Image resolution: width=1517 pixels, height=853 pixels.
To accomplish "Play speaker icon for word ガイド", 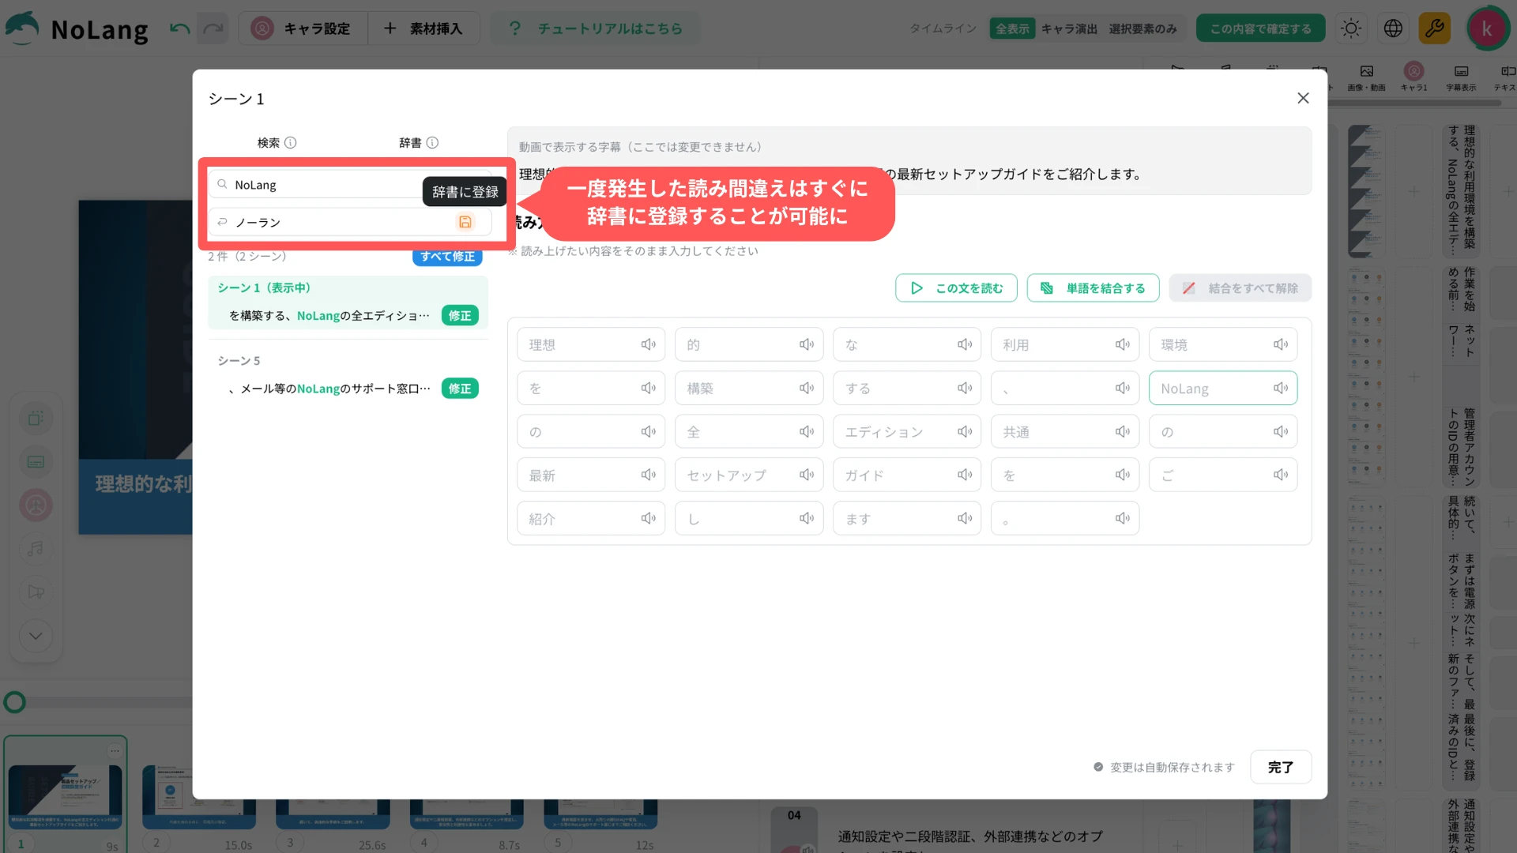I will click(x=965, y=475).
